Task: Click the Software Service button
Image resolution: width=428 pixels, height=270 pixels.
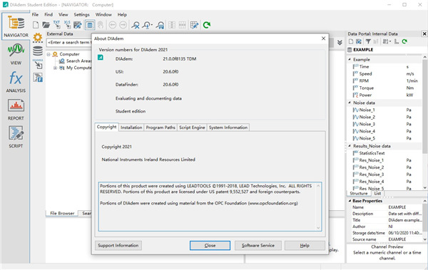Action: (258, 246)
